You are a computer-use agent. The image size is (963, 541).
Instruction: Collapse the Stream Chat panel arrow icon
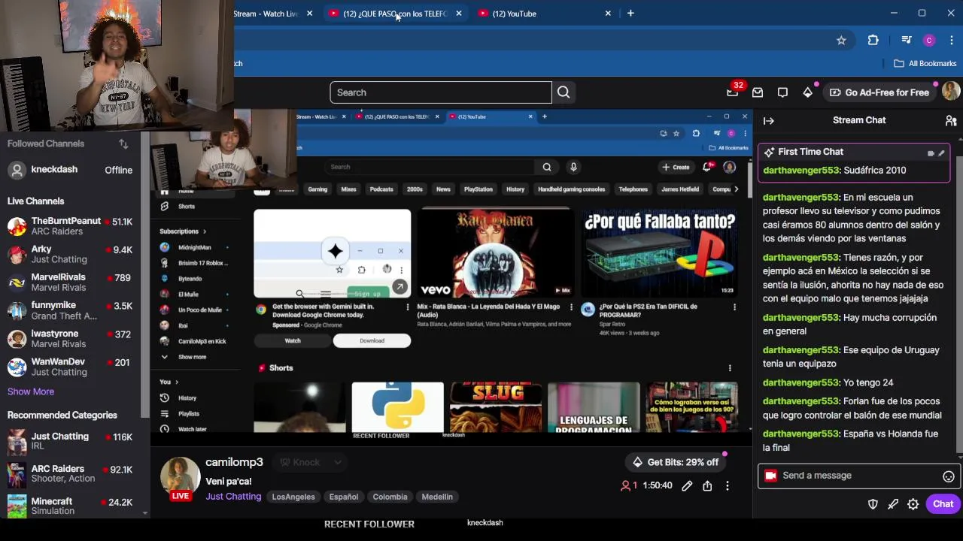(x=768, y=120)
